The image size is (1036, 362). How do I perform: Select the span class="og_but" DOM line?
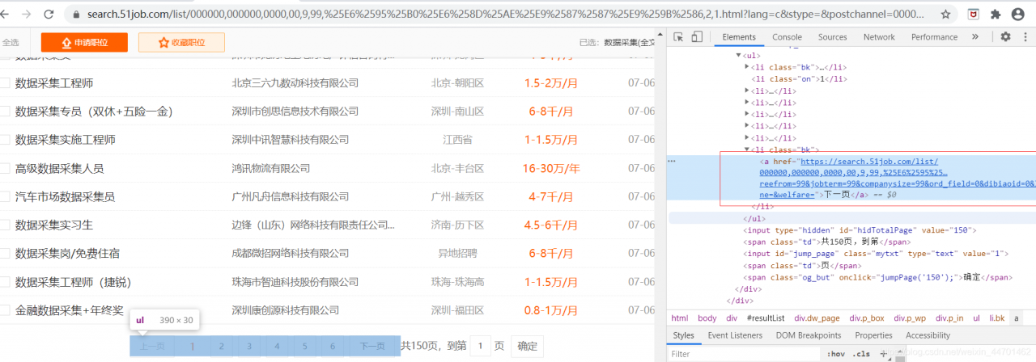[x=878, y=277]
